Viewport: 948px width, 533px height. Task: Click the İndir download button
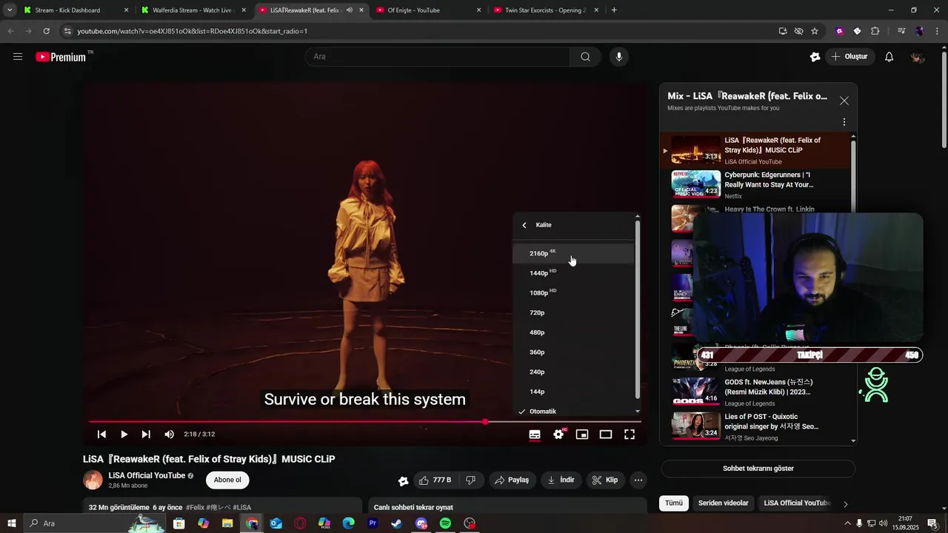pos(561,480)
